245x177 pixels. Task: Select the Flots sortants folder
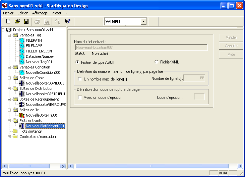30,131
